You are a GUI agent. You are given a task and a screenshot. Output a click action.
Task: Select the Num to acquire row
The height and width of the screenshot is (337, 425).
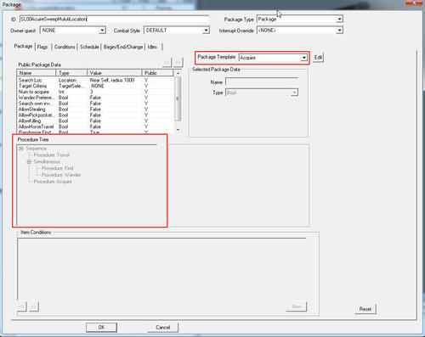(95, 92)
